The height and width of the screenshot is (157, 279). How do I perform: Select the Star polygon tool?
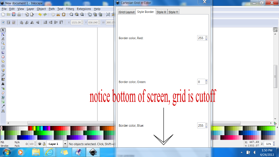[3, 61]
